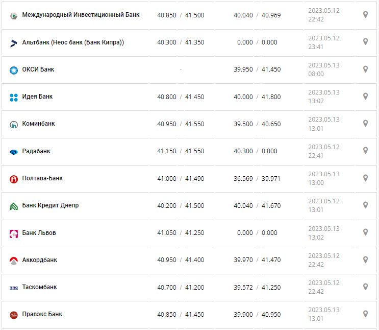Open location pin for Радабанк row
Viewport: 379px width, 330px height.
click(365, 151)
